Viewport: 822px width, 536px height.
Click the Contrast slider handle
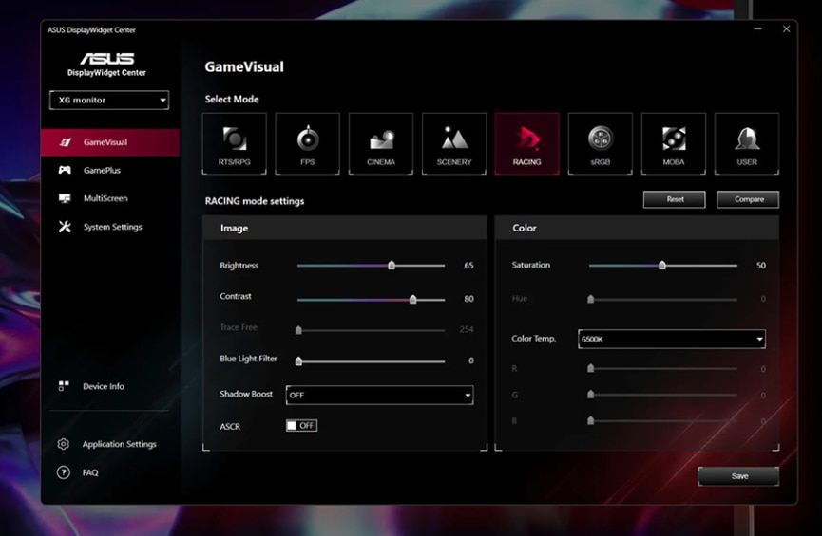click(x=413, y=299)
